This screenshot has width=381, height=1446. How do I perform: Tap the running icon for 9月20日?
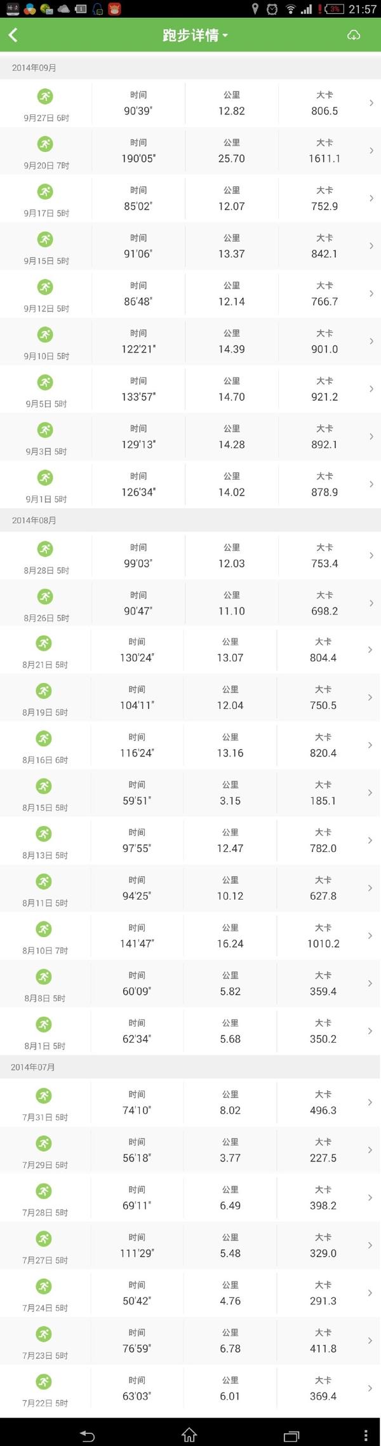tap(45, 144)
